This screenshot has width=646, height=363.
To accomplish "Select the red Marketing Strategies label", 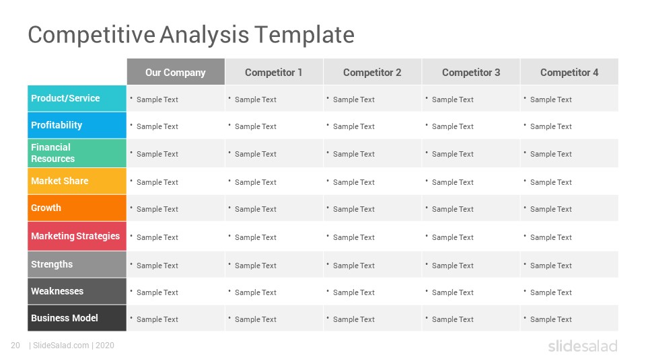I will click(77, 236).
